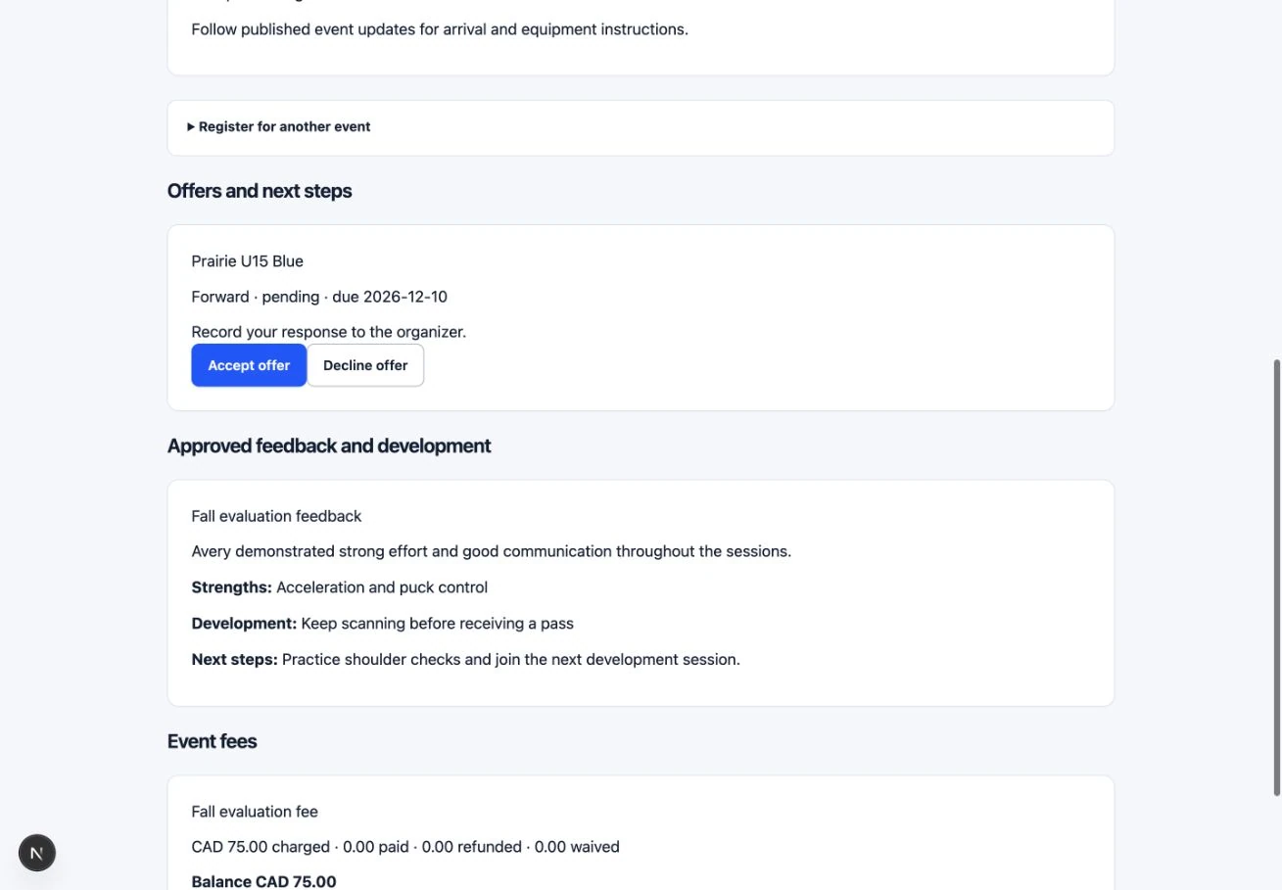Image resolution: width=1282 pixels, height=890 pixels.
Task: Click the sentence about Avery's strong effort
Action: click(492, 551)
